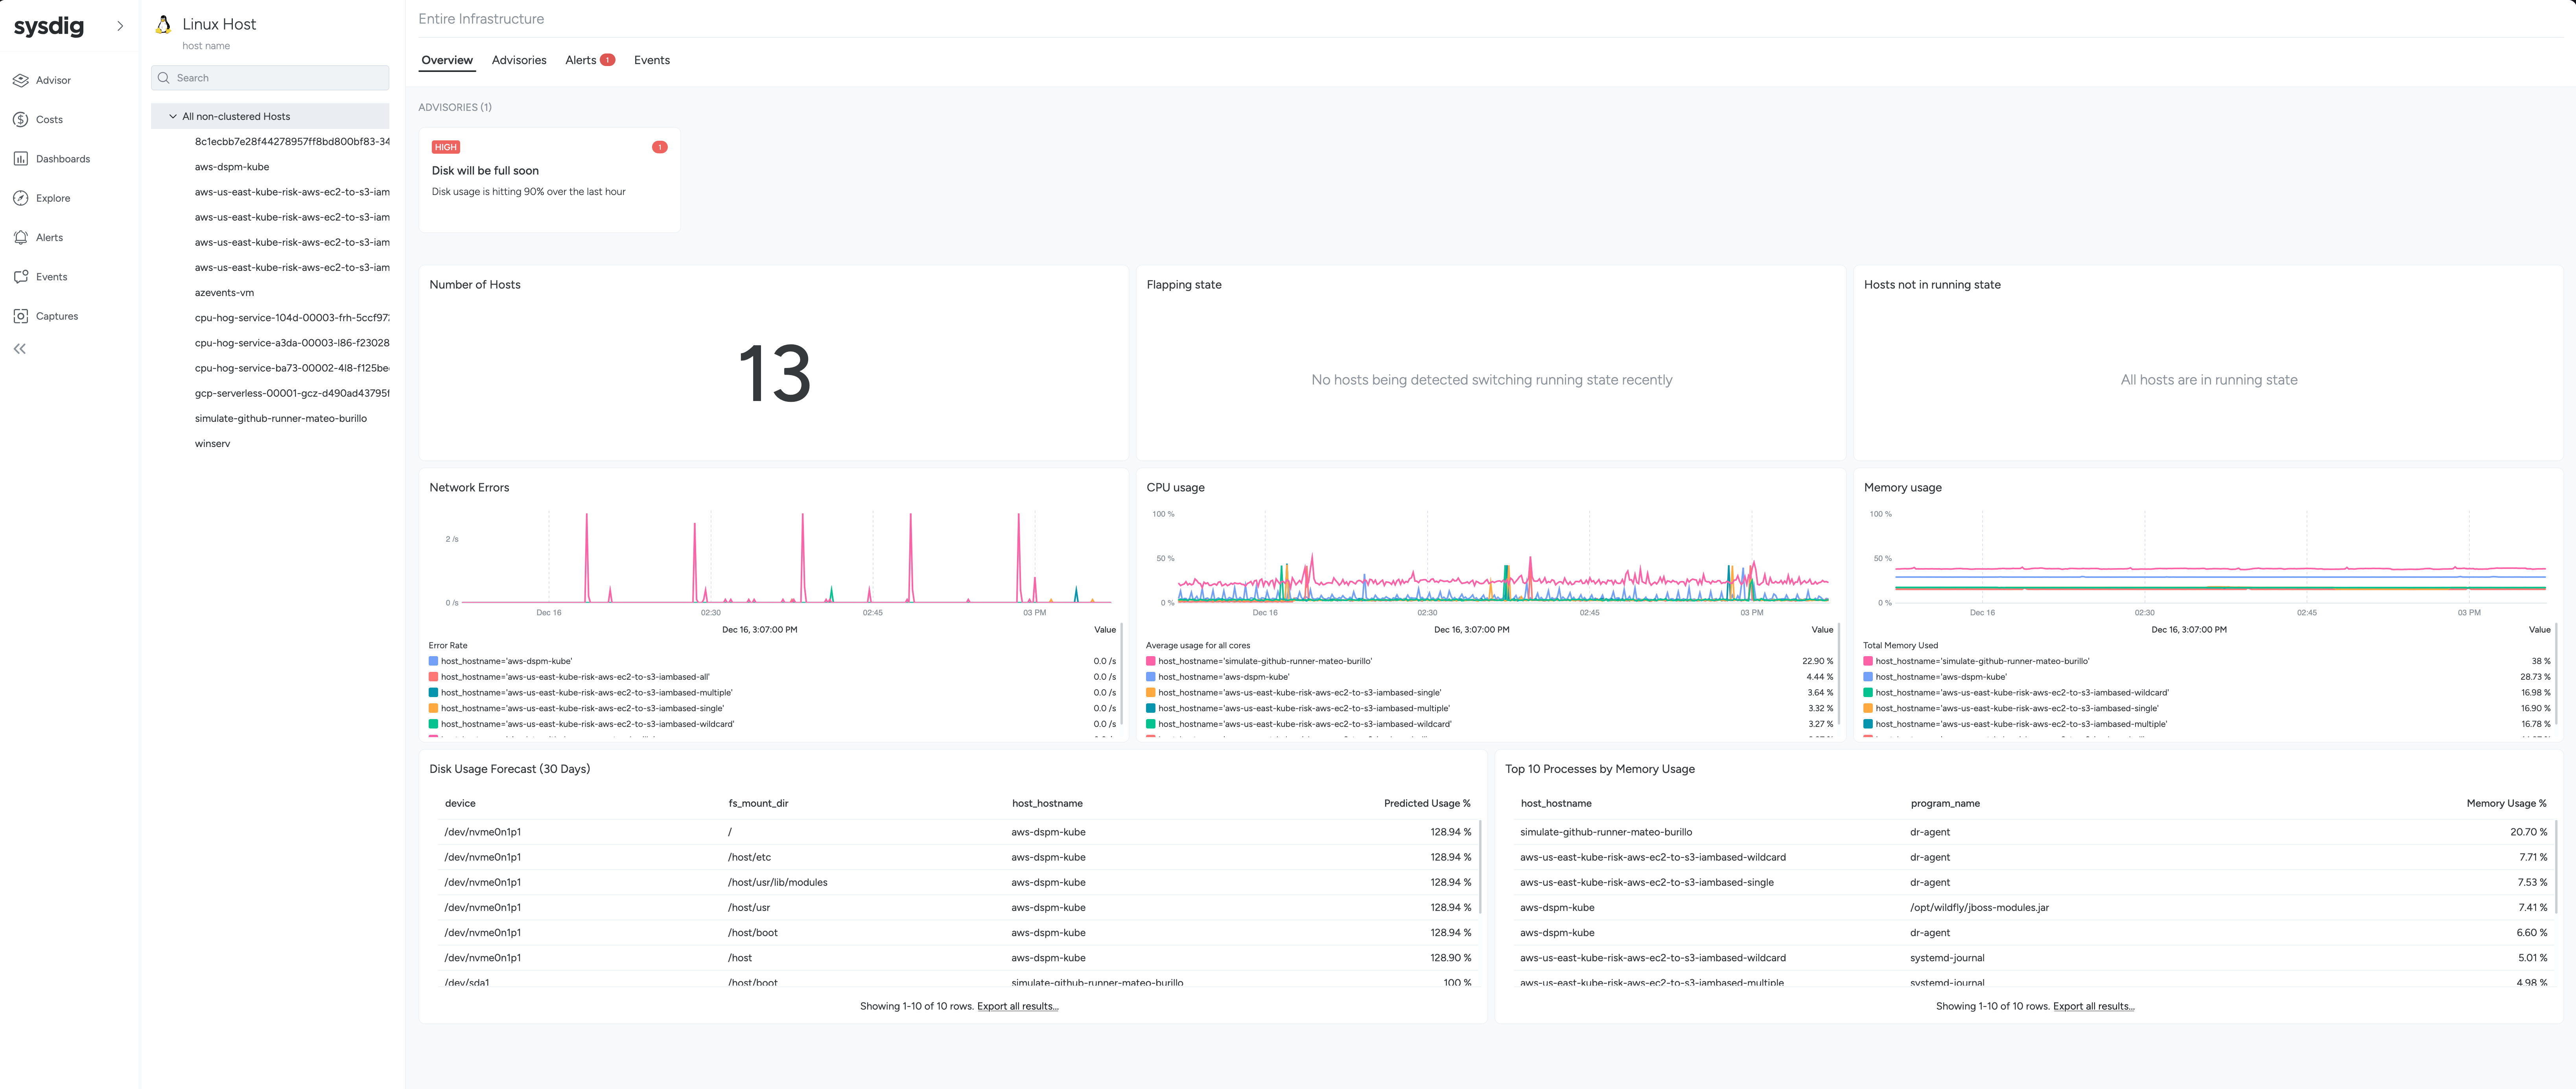Select the Explore compass icon
The height and width of the screenshot is (1089, 2576).
(x=20, y=198)
